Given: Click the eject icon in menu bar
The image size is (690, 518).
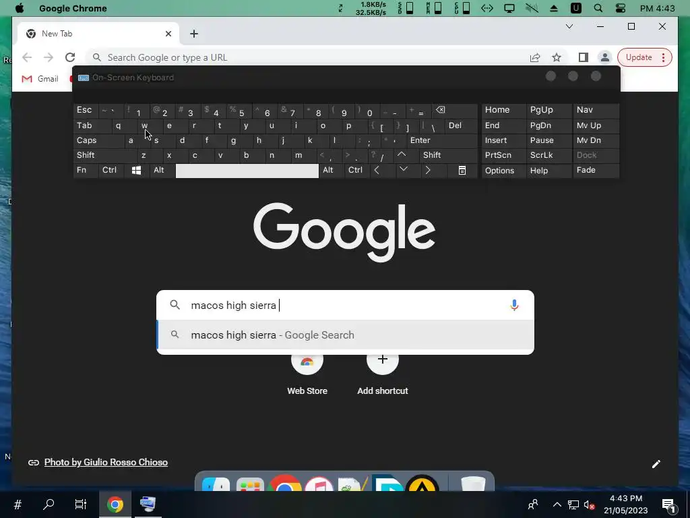Looking at the screenshot, I should 554,8.
